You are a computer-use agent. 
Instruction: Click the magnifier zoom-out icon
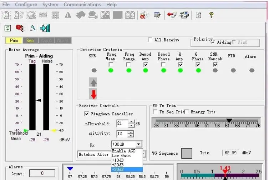coord(32,28)
